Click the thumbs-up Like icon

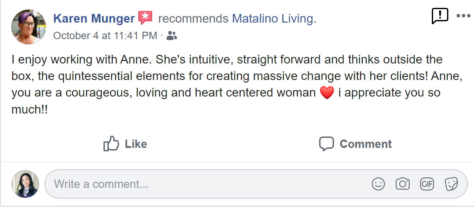(x=111, y=144)
